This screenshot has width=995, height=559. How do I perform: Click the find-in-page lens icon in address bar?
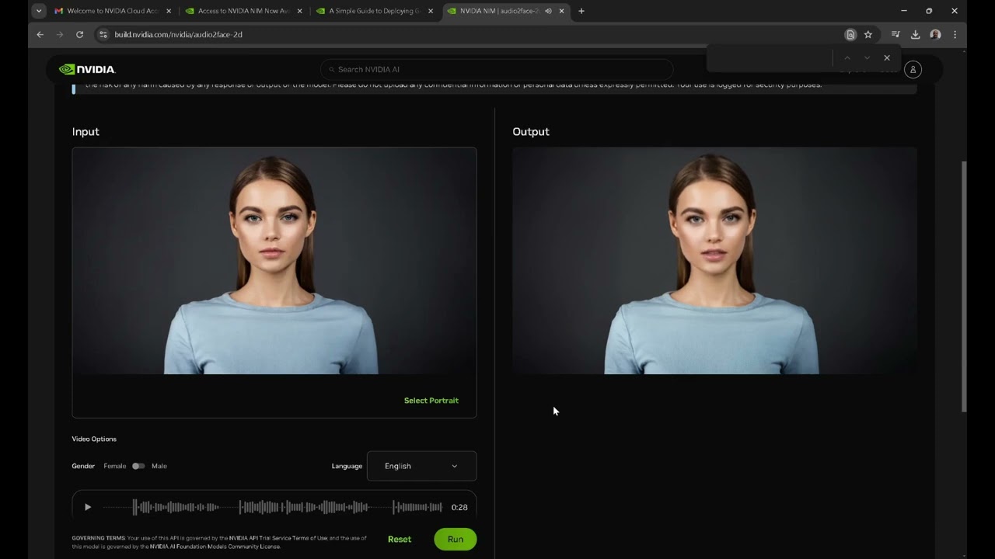coord(850,34)
